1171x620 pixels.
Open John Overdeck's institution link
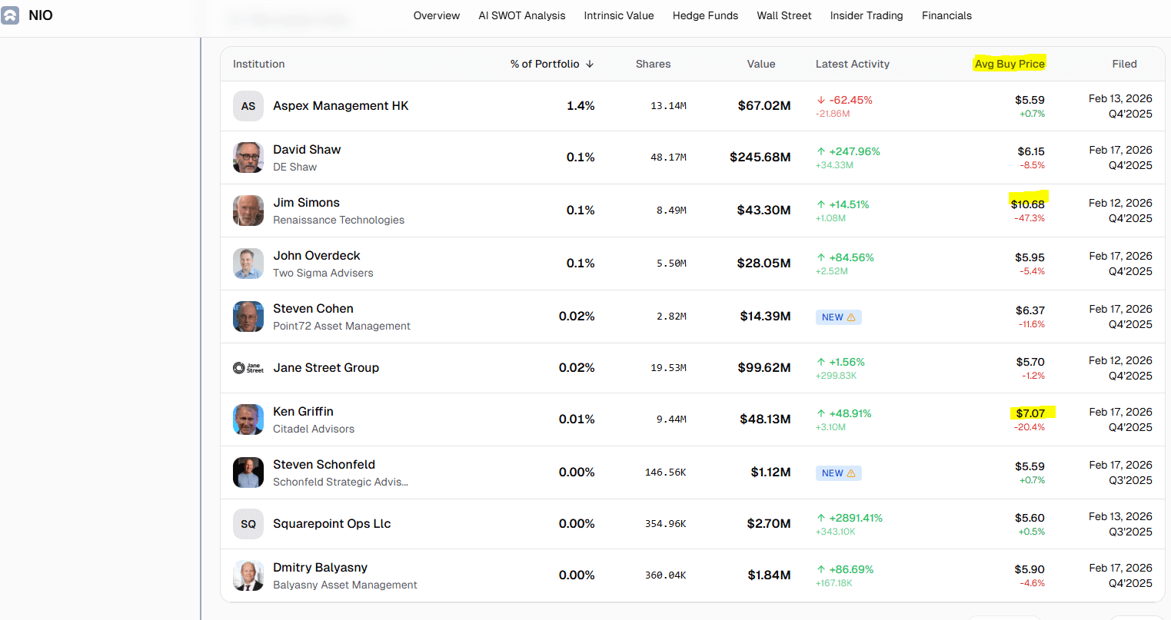tap(316, 256)
